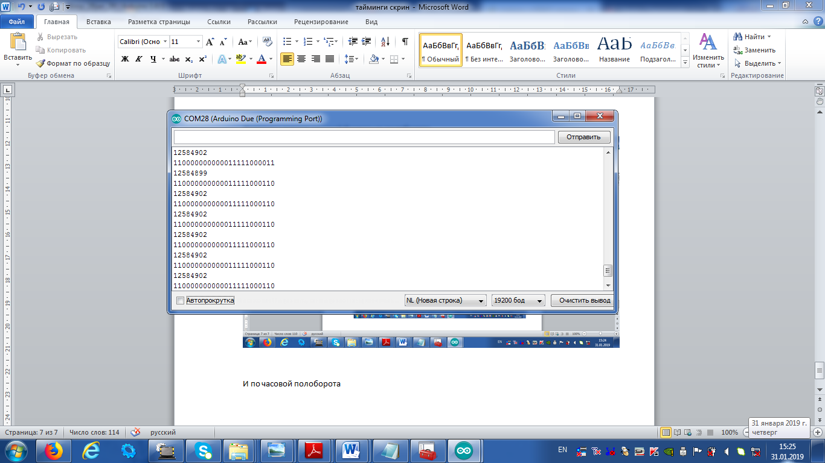Click the language indicator русский in status bar
This screenshot has height=463, width=825.
[163, 432]
